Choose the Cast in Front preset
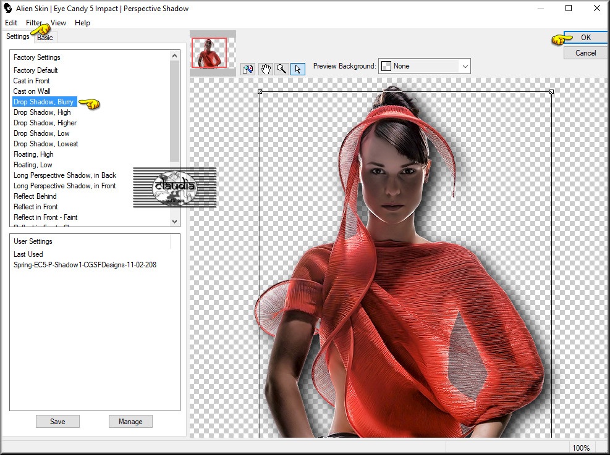The width and height of the screenshot is (610, 455). [x=32, y=81]
